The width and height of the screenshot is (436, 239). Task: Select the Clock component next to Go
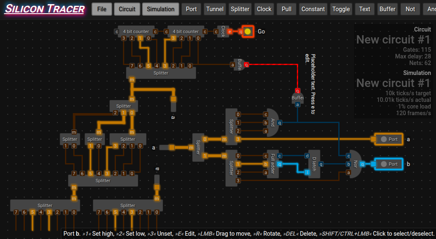[223, 31]
